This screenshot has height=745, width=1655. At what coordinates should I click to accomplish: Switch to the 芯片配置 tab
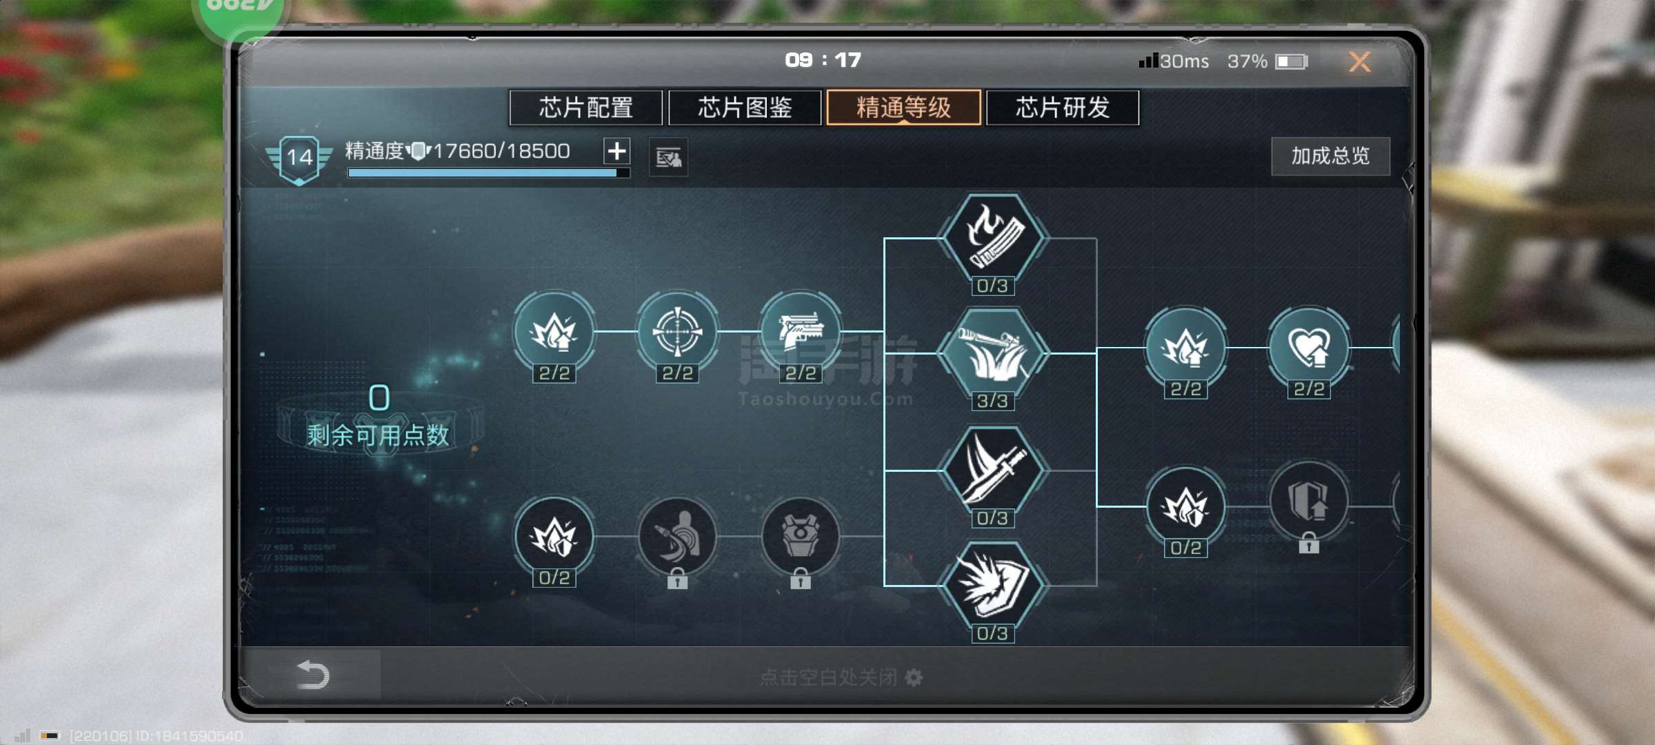[x=585, y=108]
